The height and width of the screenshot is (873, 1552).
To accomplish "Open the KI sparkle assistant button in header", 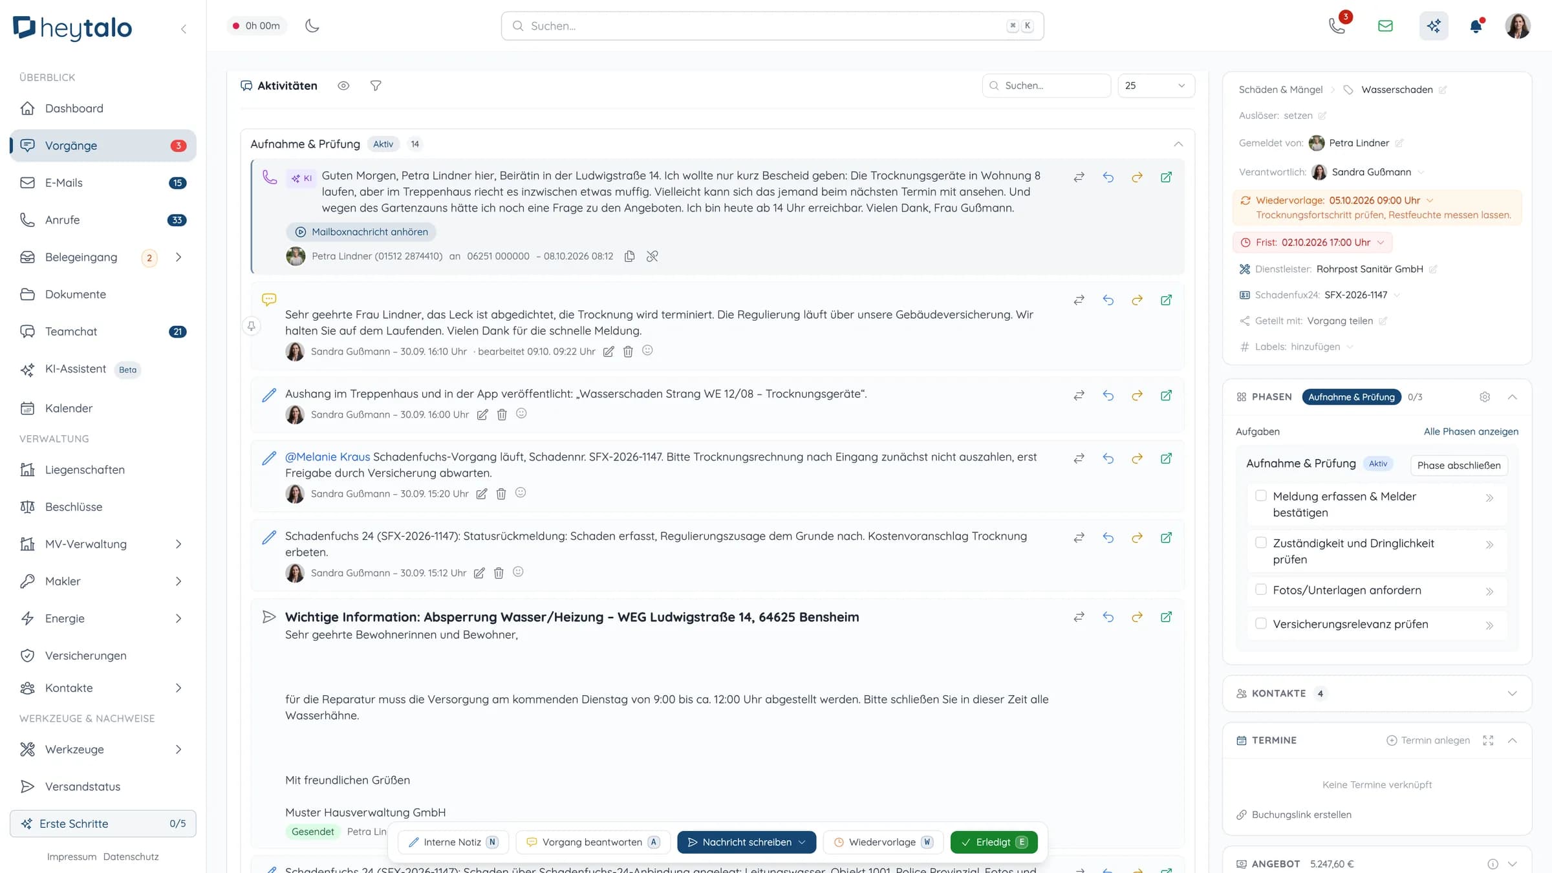I will 1434,26.
